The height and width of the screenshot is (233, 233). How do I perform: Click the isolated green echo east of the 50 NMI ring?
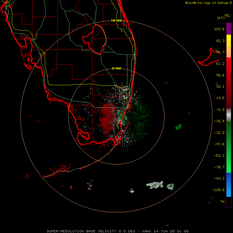pyautogui.click(x=178, y=127)
